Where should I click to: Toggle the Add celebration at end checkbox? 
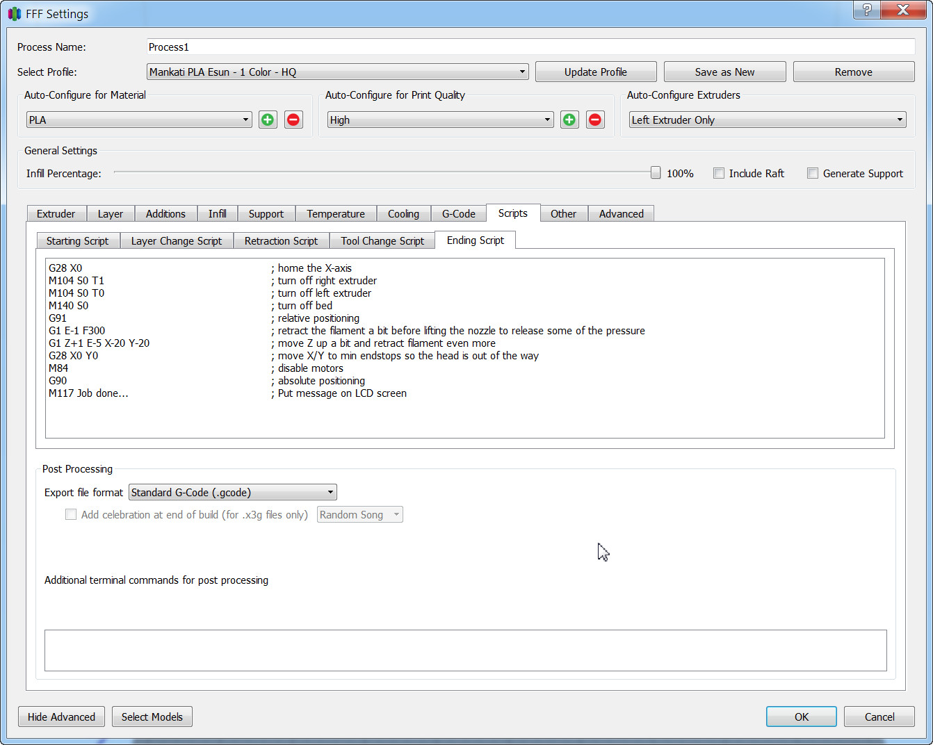[x=71, y=514]
